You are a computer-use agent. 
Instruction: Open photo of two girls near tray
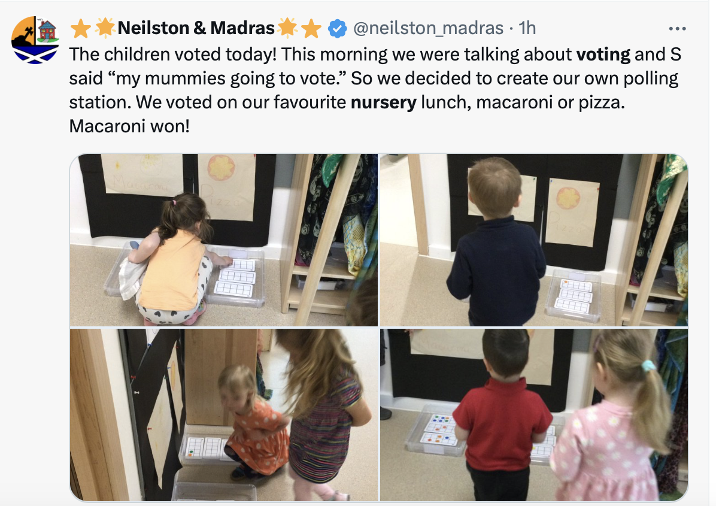(224, 414)
